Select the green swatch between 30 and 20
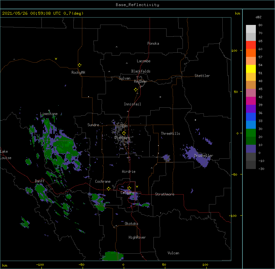The image size is (275, 269). pos(251,133)
